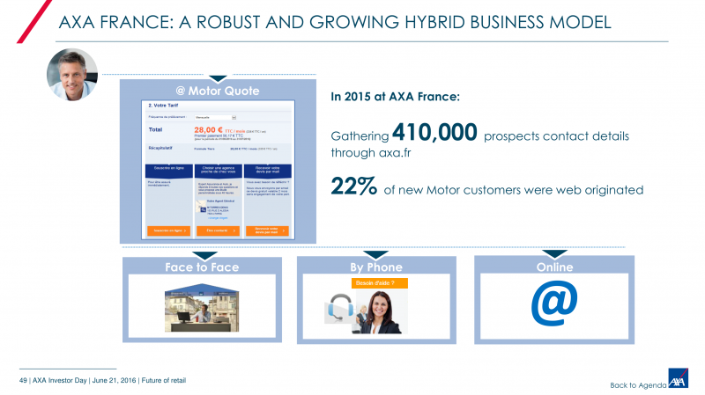705x395 pixels.
Task: Click the large blue @ Online icon
Action: (553, 303)
